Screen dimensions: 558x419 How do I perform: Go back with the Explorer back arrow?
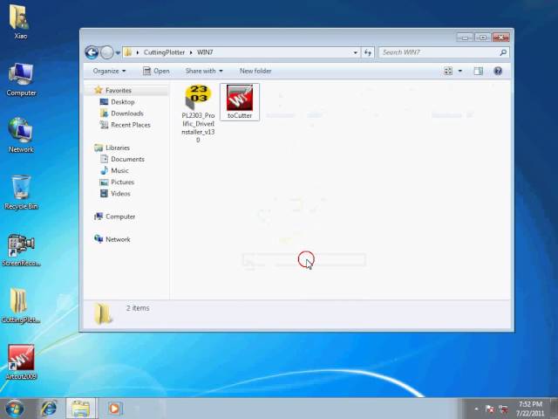click(x=92, y=52)
